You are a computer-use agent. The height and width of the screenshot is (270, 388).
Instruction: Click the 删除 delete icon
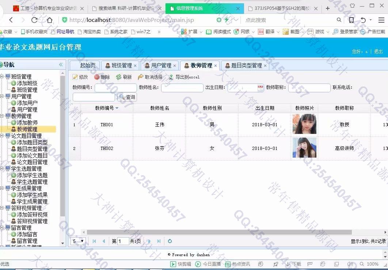[x=97, y=77]
